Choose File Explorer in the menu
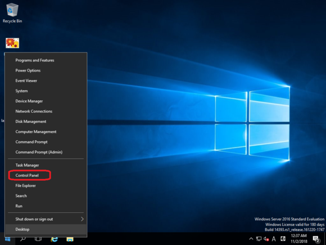 (46, 186)
